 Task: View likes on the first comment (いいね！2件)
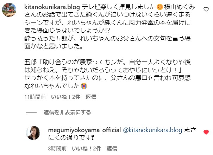coord(65,97)
